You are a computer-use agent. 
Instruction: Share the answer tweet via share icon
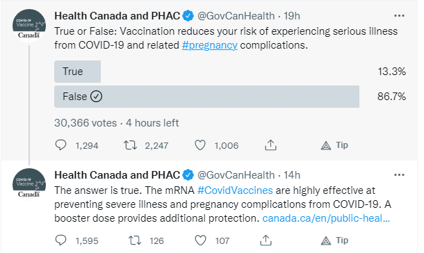266,240
